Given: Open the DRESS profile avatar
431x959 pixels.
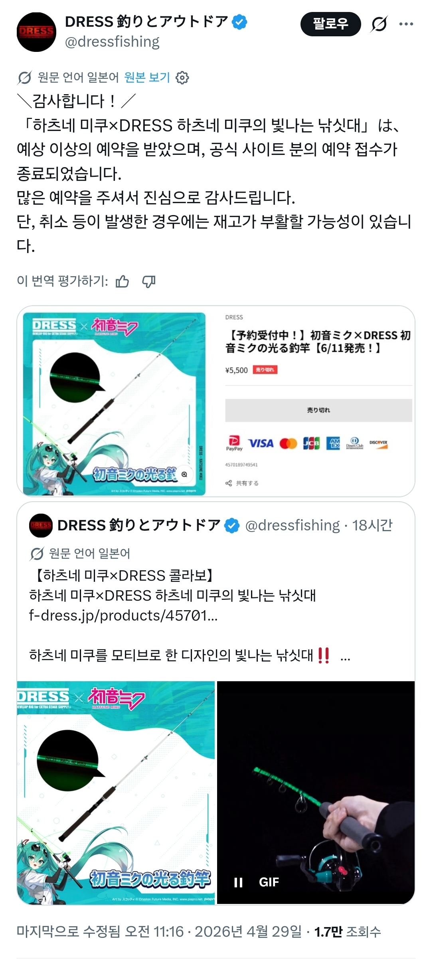Looking at the screenshot, I should (x=36, y=32).
